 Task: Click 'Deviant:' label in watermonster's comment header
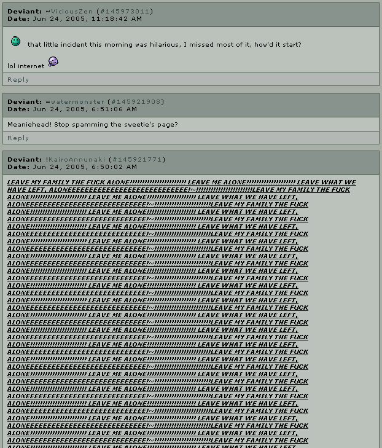point(25,102)
